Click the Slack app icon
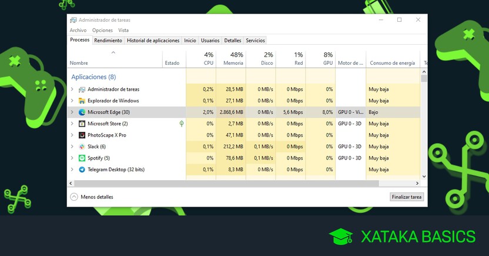Viewport: 489px width, 256px height. (82, 147)
